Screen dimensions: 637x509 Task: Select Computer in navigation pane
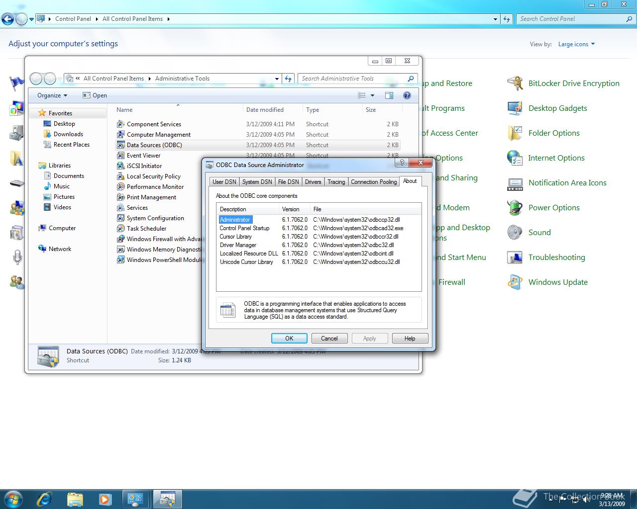tap(62, 228)
